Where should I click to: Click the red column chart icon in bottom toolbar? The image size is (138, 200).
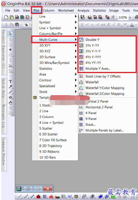point(38,196)
